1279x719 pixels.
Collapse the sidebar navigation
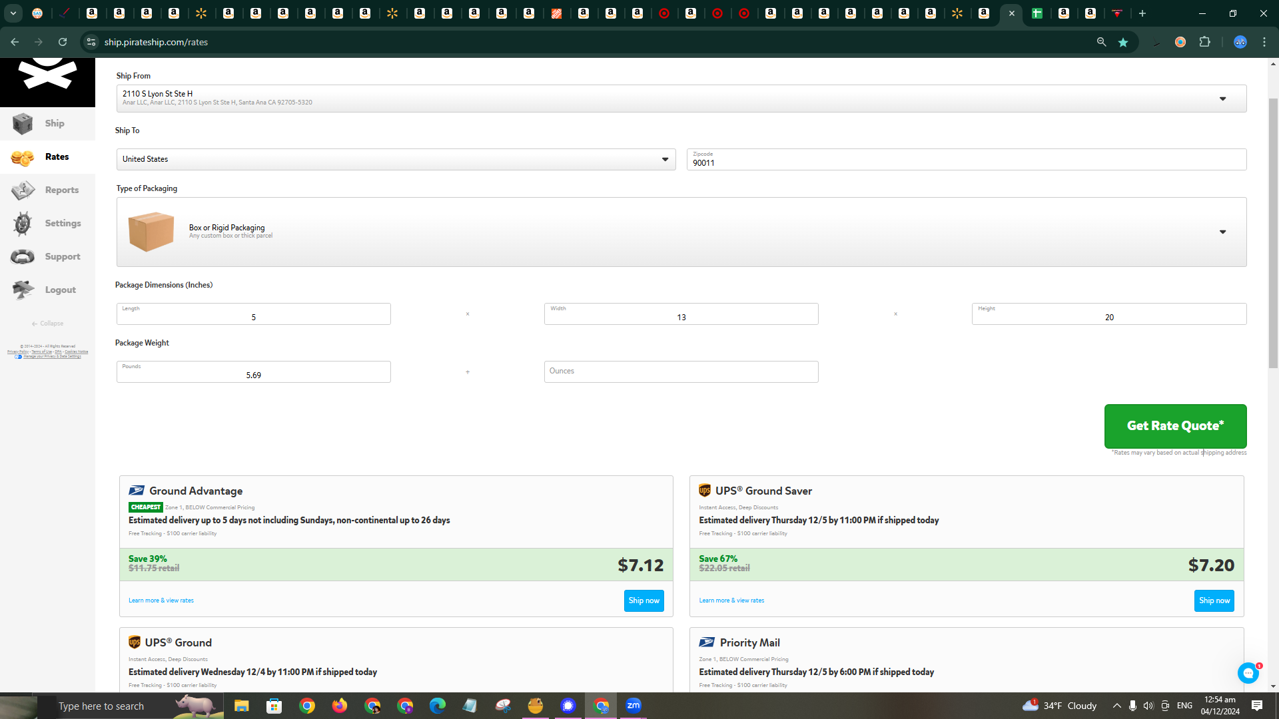pyautogui.click(x=47, y=324)
